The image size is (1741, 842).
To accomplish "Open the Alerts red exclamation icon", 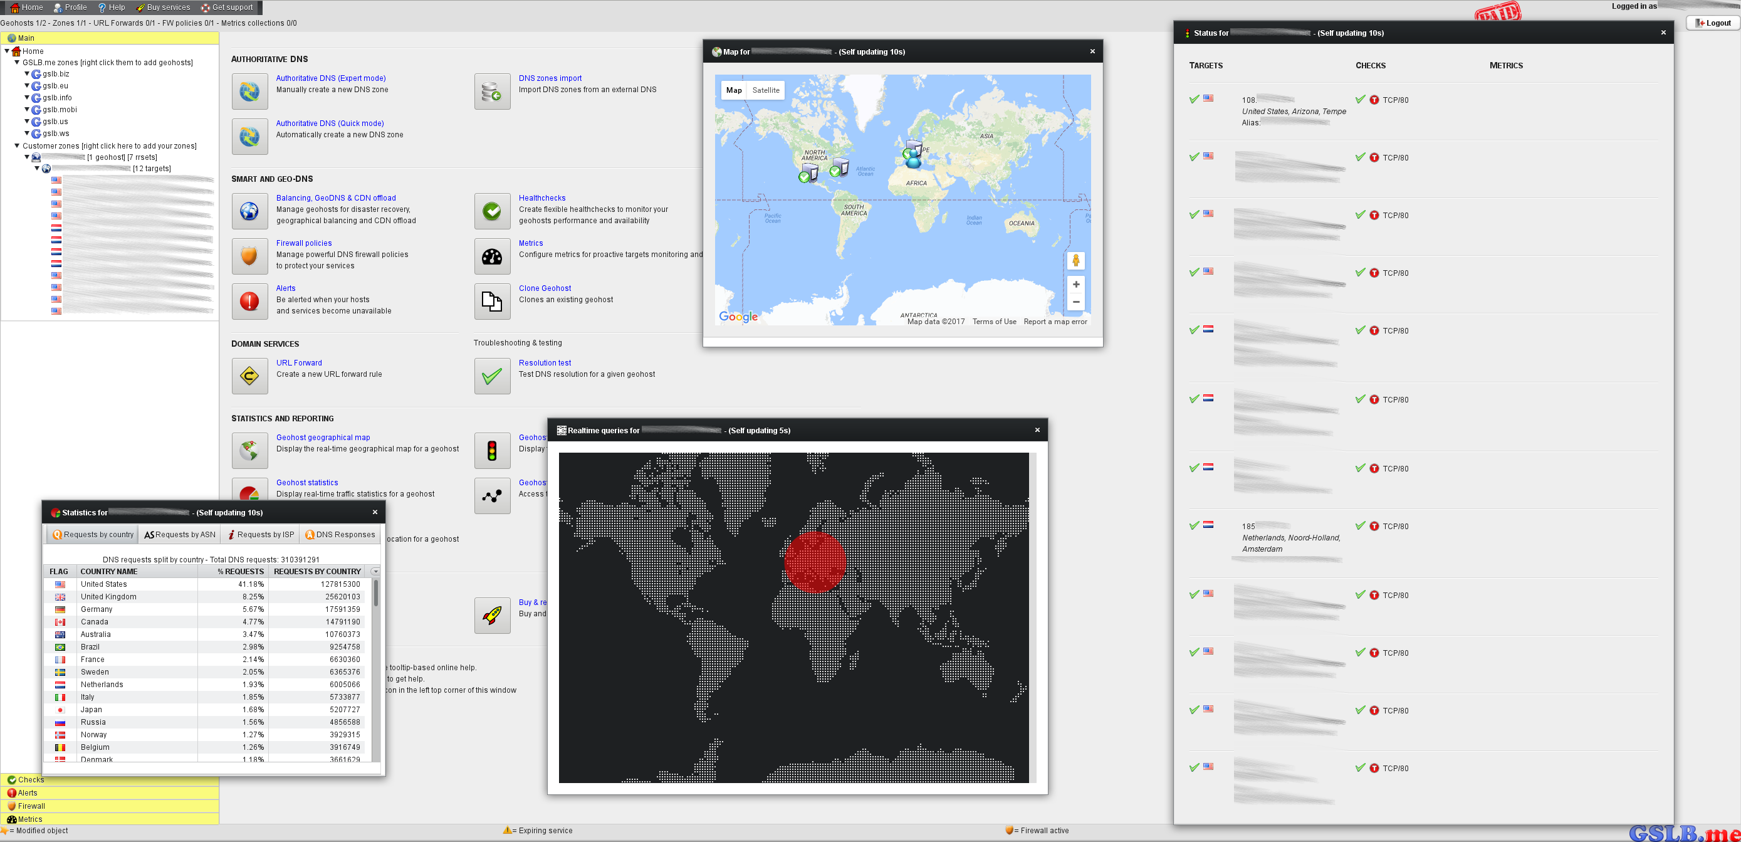I will tap(249, 302).
